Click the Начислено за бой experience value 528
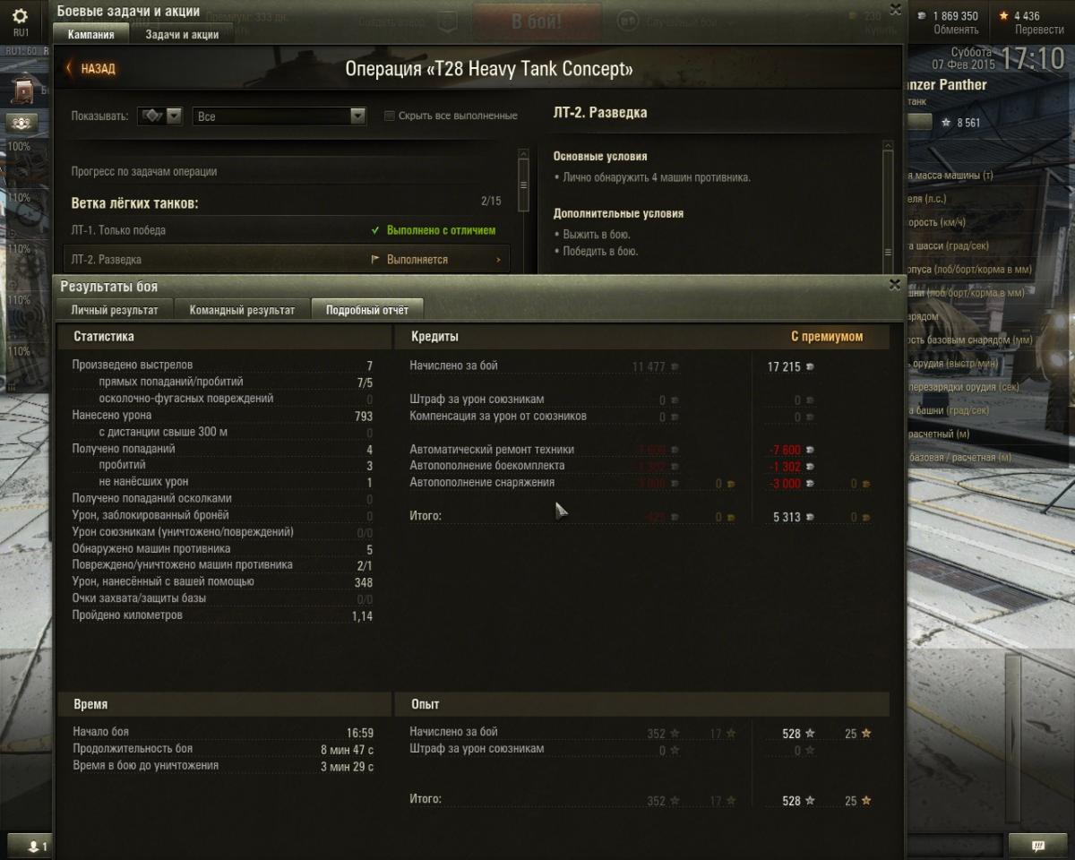Viewport: 1075px width, 860px height. click(x=791, y=734)
